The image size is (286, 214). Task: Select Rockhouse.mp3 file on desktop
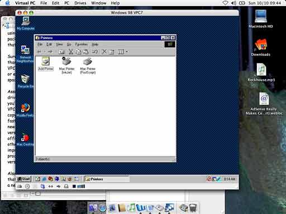tap(261, 72)
